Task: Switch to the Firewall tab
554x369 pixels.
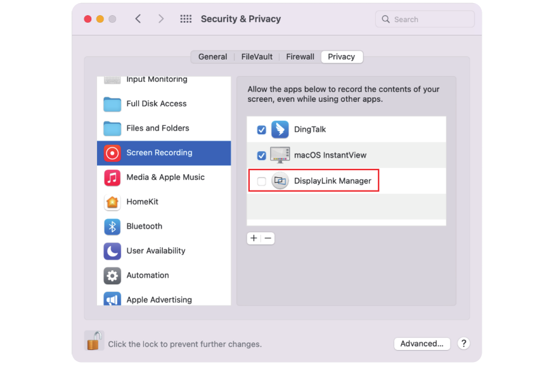Action: 300,57
